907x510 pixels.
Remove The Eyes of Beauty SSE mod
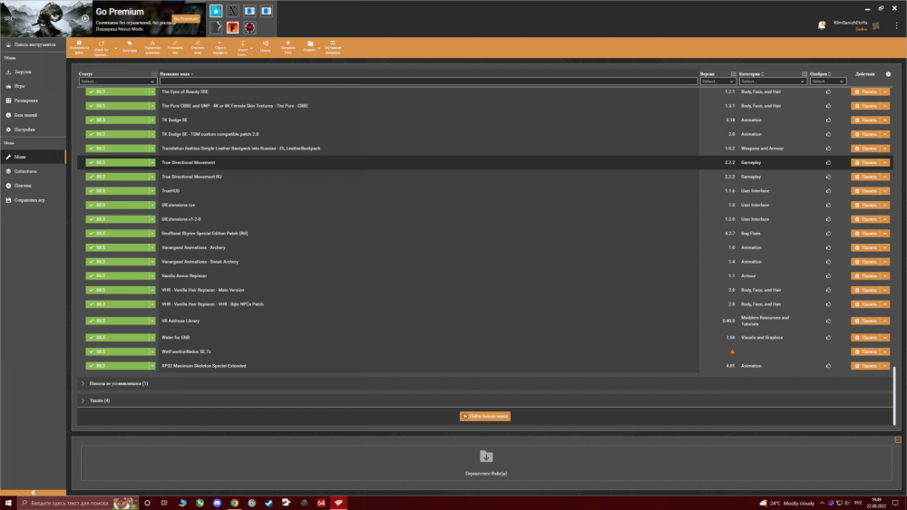coord(866,91)
